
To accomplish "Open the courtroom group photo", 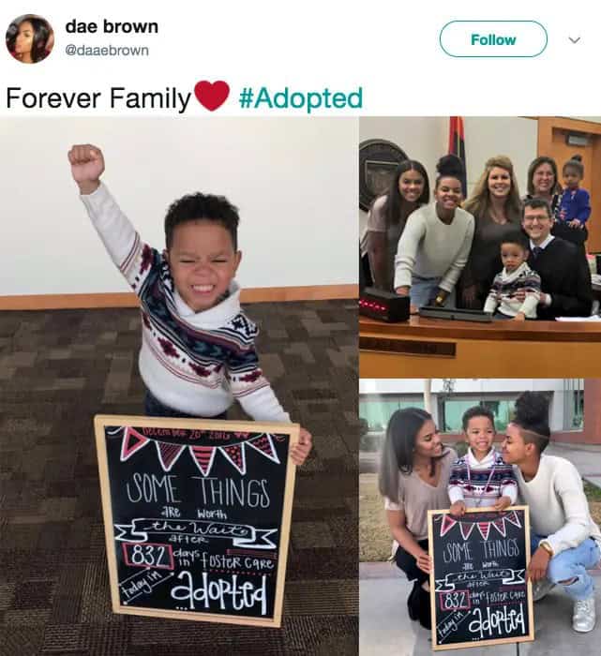I will click(480, 246).
